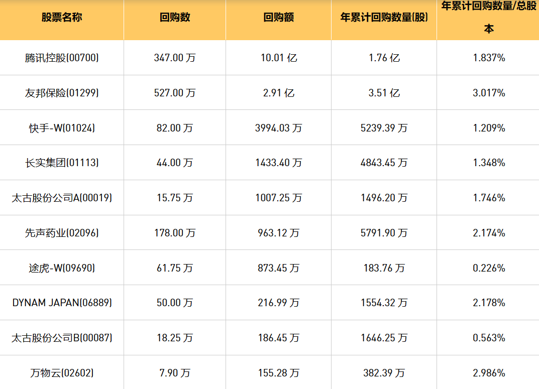Open the 腾讯控股(00700) stock link
The width and height of the screenshot is (539, 389).
(62, 58)
